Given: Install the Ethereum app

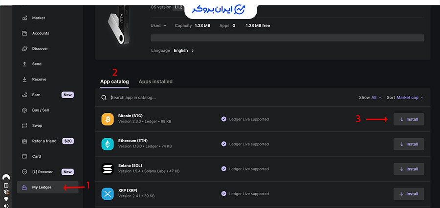Looking at the screenshot, I should pos(409,144).
